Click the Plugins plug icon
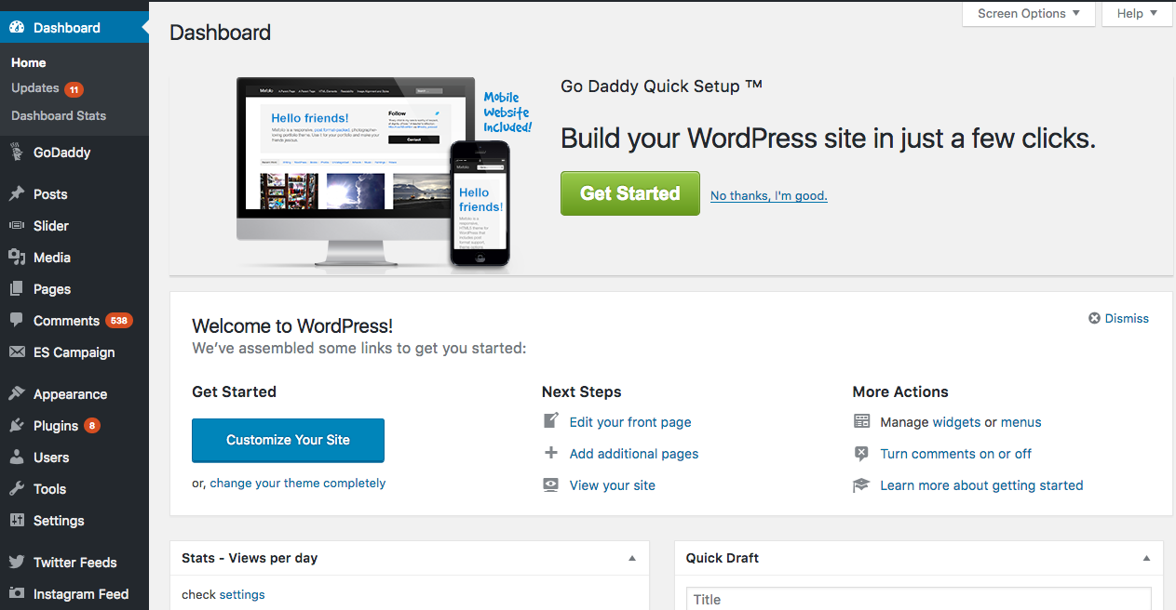 pyautogui.click(x=17, y=426)
